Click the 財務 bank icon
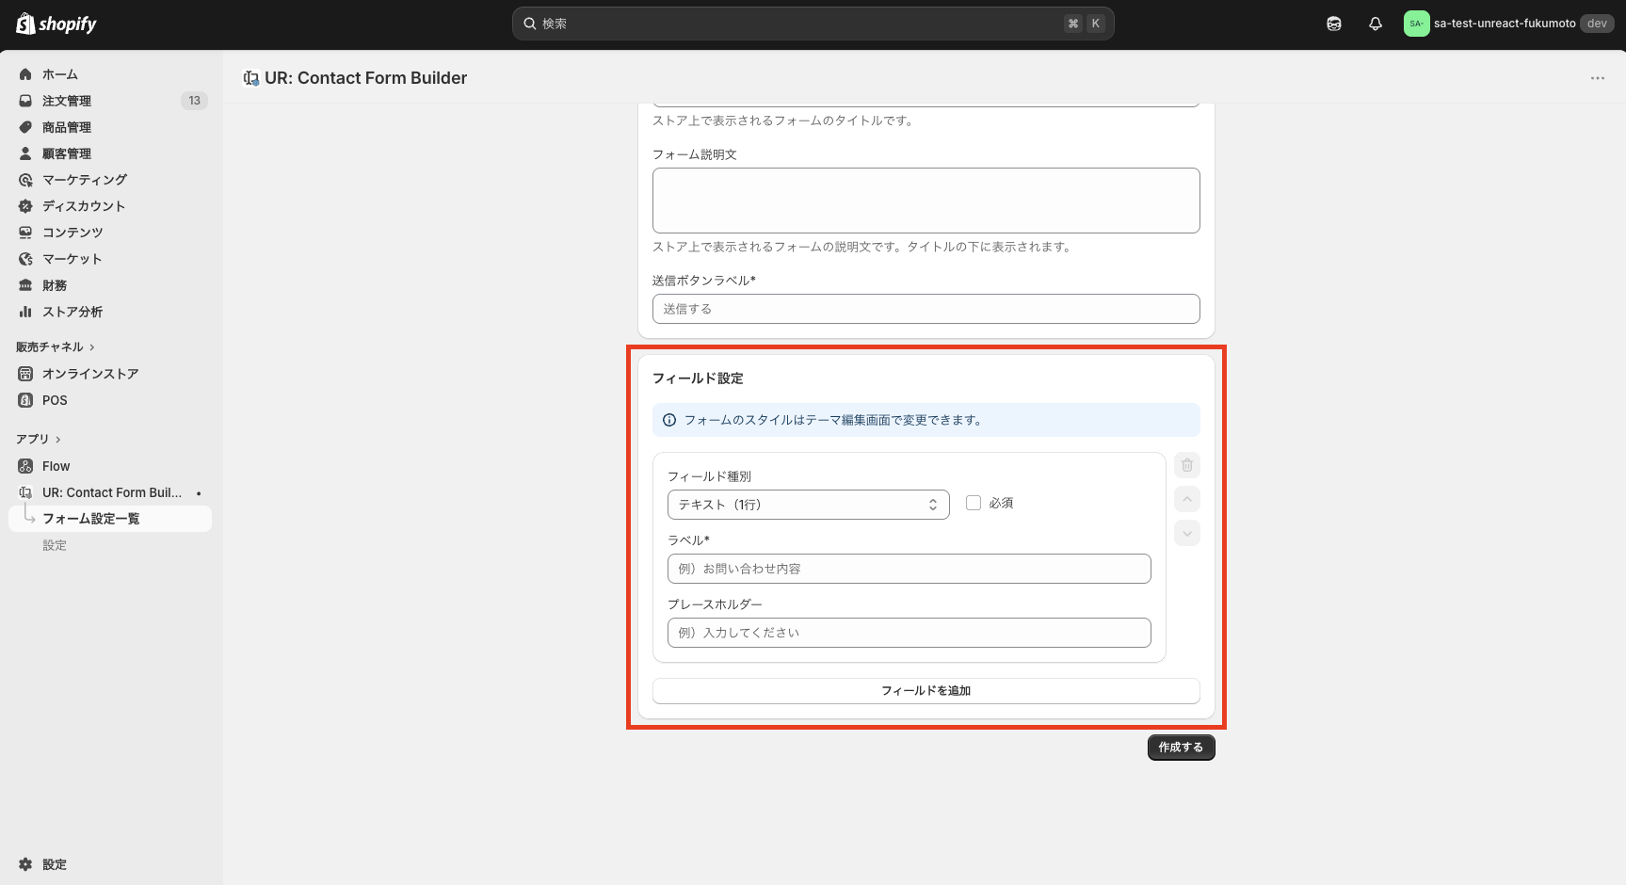This screenshot has height=885, width=1626. (25, 285)
